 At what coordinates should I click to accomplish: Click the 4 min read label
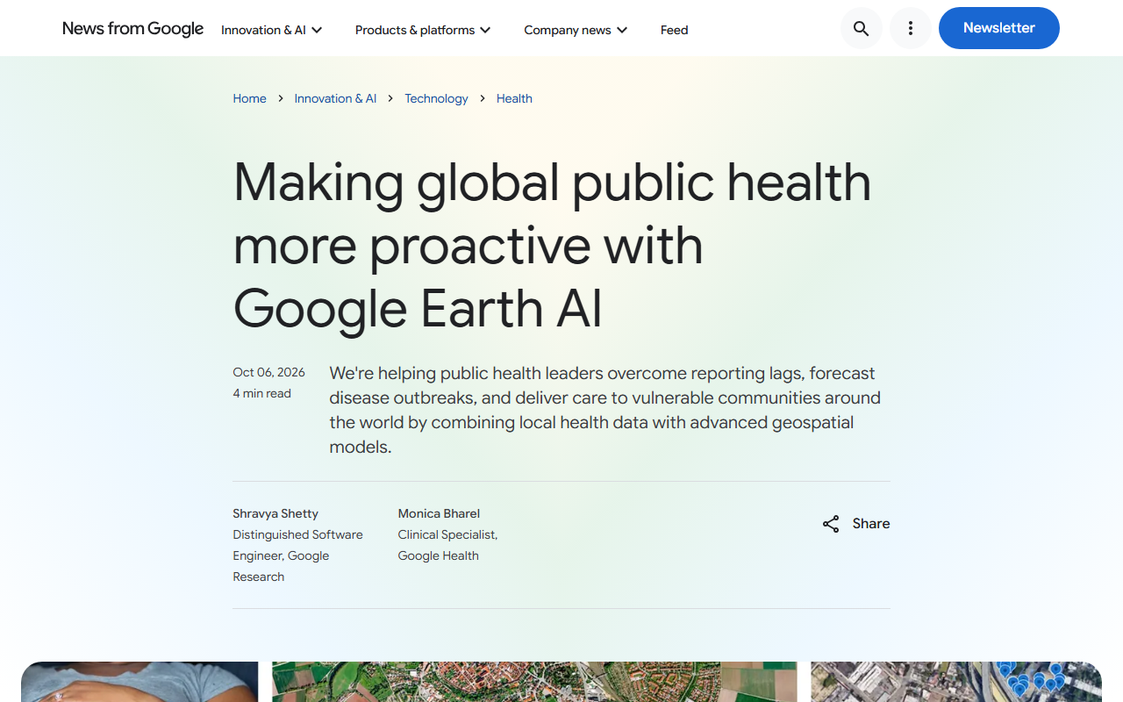tap(261, 393)
